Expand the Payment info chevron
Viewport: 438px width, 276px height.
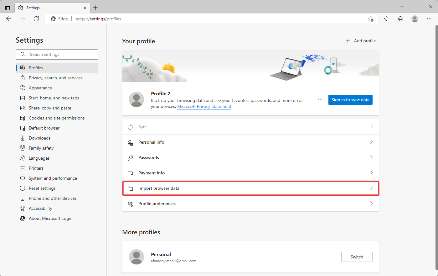point(371,173)
